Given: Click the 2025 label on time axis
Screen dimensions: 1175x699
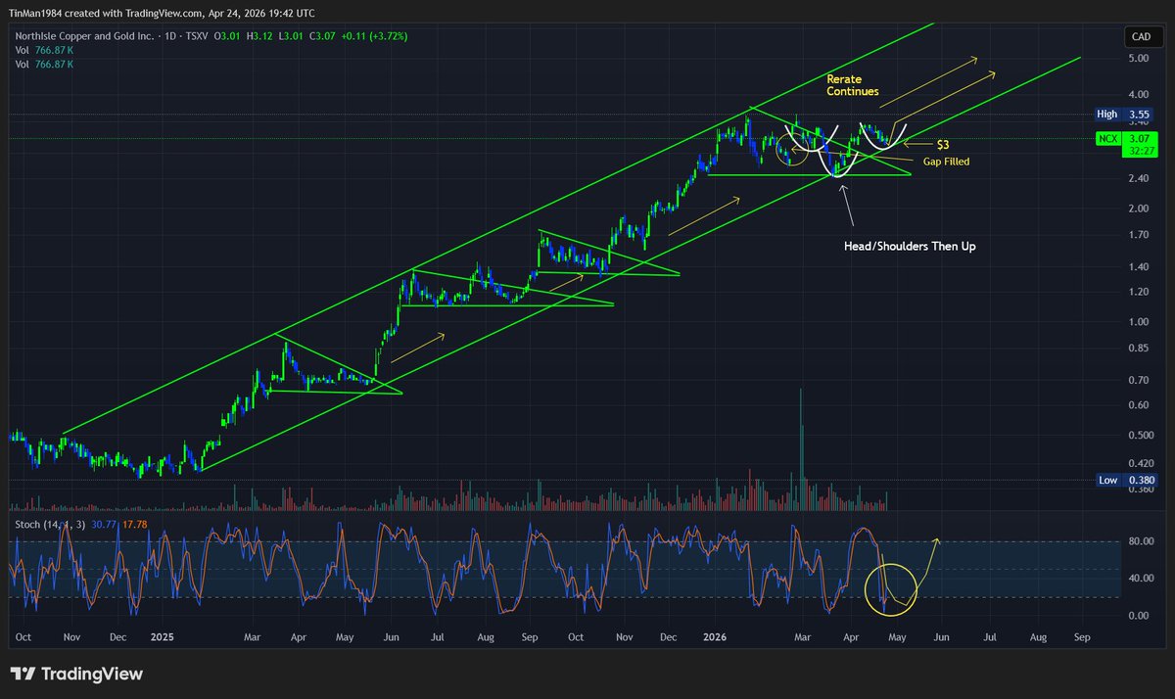Looking at the screenshot, I should coord(163,635).
